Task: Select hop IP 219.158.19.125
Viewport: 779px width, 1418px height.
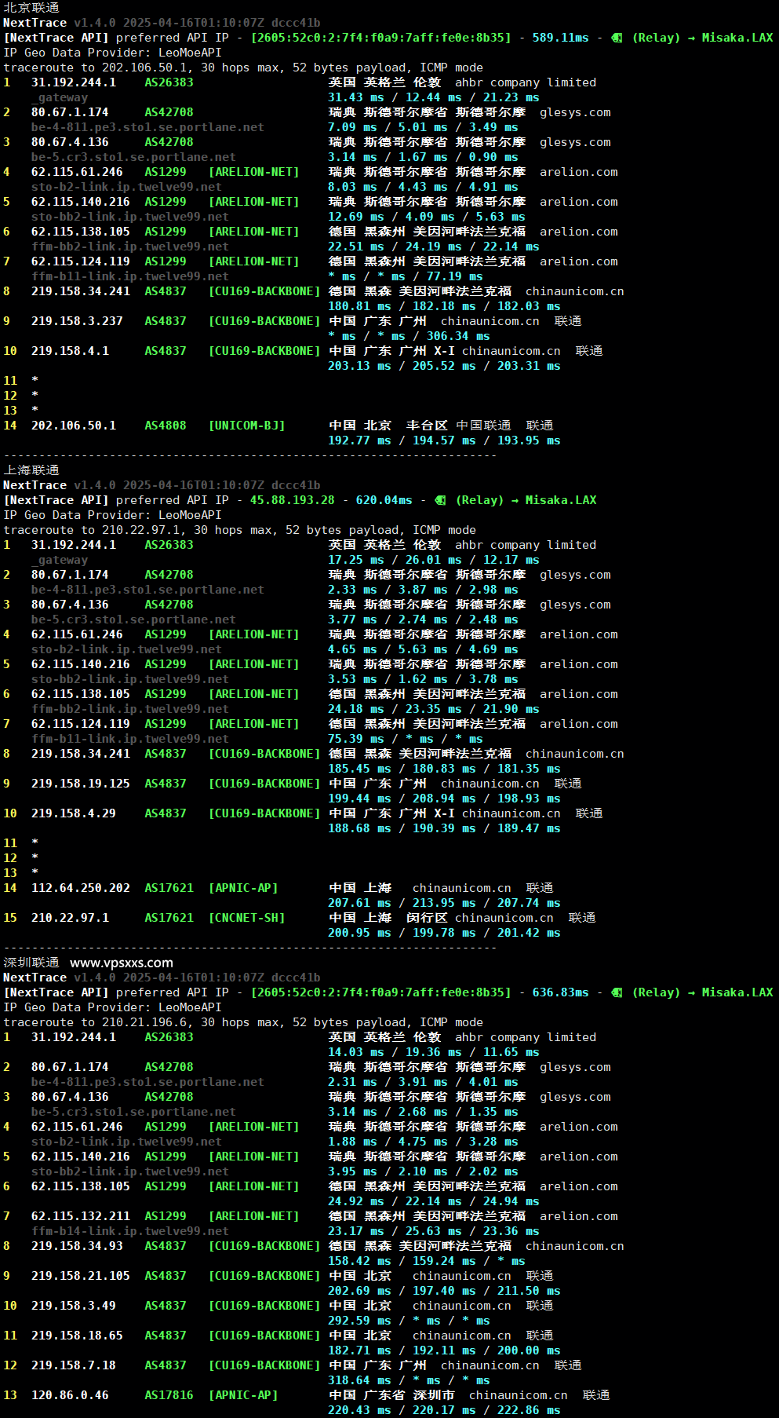Action: tap(81, 784)
